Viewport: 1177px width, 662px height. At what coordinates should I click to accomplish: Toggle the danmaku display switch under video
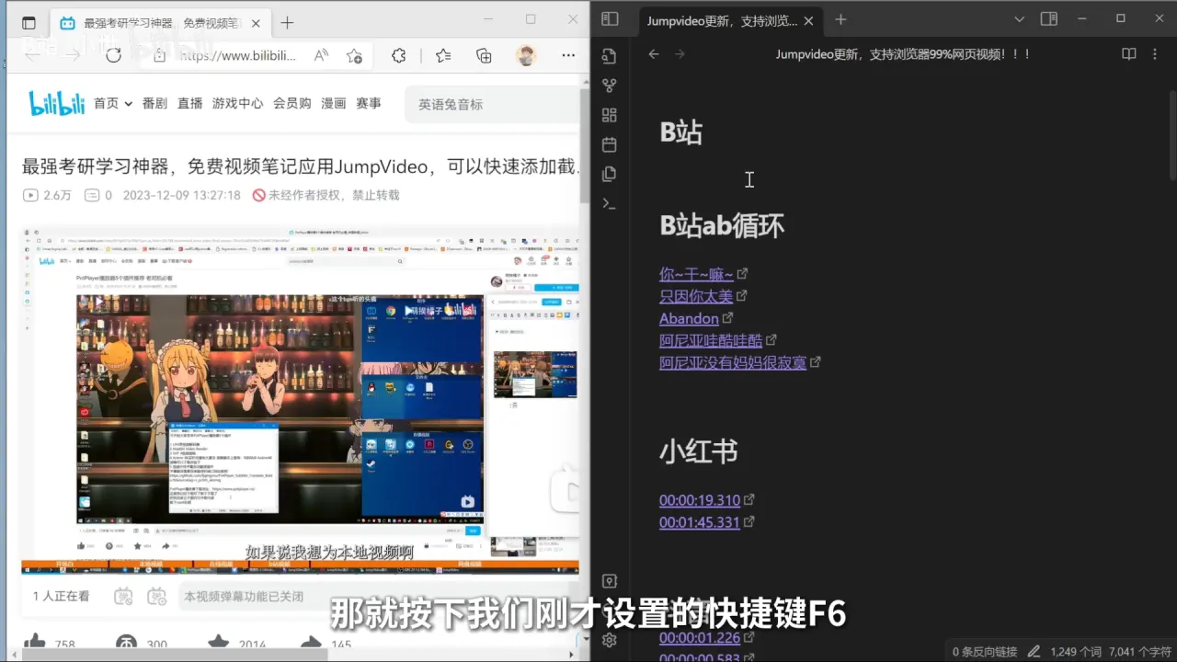[x=124, y=597]
